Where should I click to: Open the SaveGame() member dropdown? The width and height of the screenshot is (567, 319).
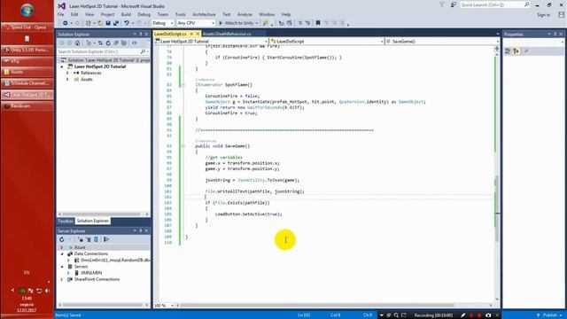coord(442,42)
